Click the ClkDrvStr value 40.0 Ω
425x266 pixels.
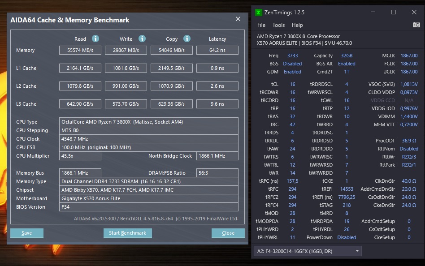tap(409, 181)
